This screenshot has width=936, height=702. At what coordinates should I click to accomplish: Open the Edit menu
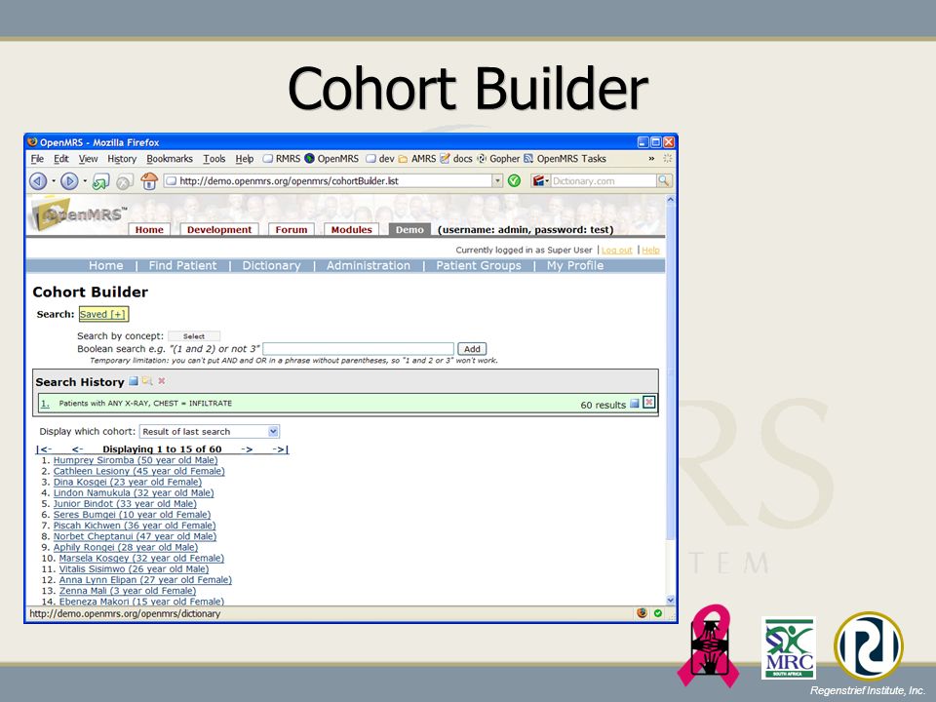[x=60, y=159]
